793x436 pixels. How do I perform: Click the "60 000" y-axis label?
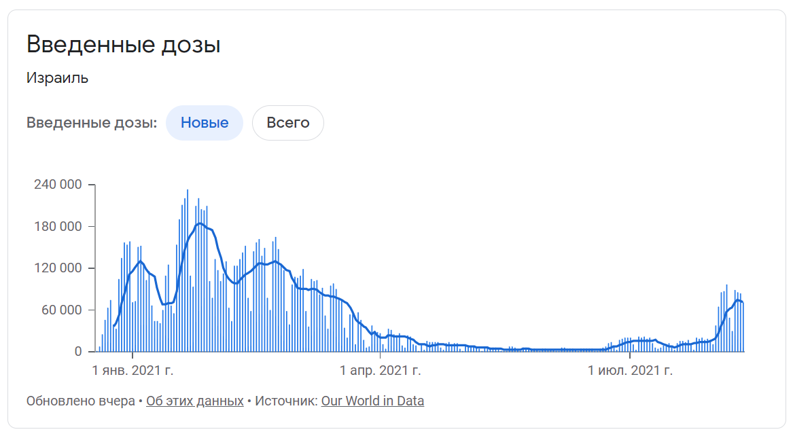61,310
